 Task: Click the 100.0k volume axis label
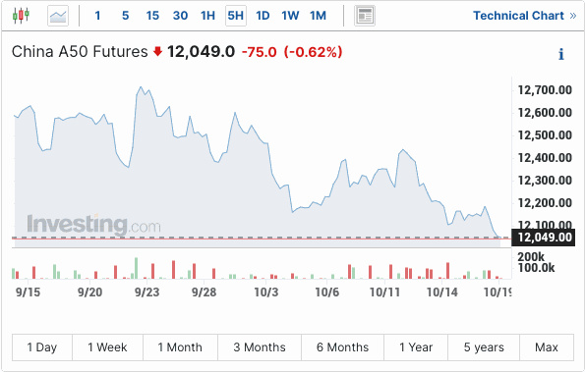point(536,268)
